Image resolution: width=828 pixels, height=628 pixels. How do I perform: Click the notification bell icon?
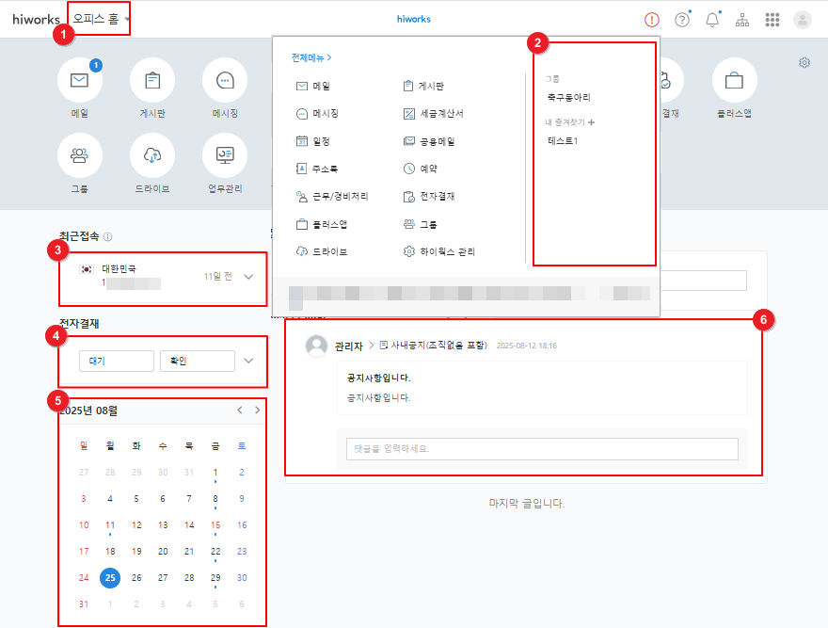coord(712,20)
